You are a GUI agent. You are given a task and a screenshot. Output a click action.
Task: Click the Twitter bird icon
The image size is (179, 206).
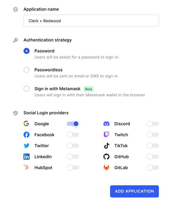pyautogui.click(x=26, y=146)
